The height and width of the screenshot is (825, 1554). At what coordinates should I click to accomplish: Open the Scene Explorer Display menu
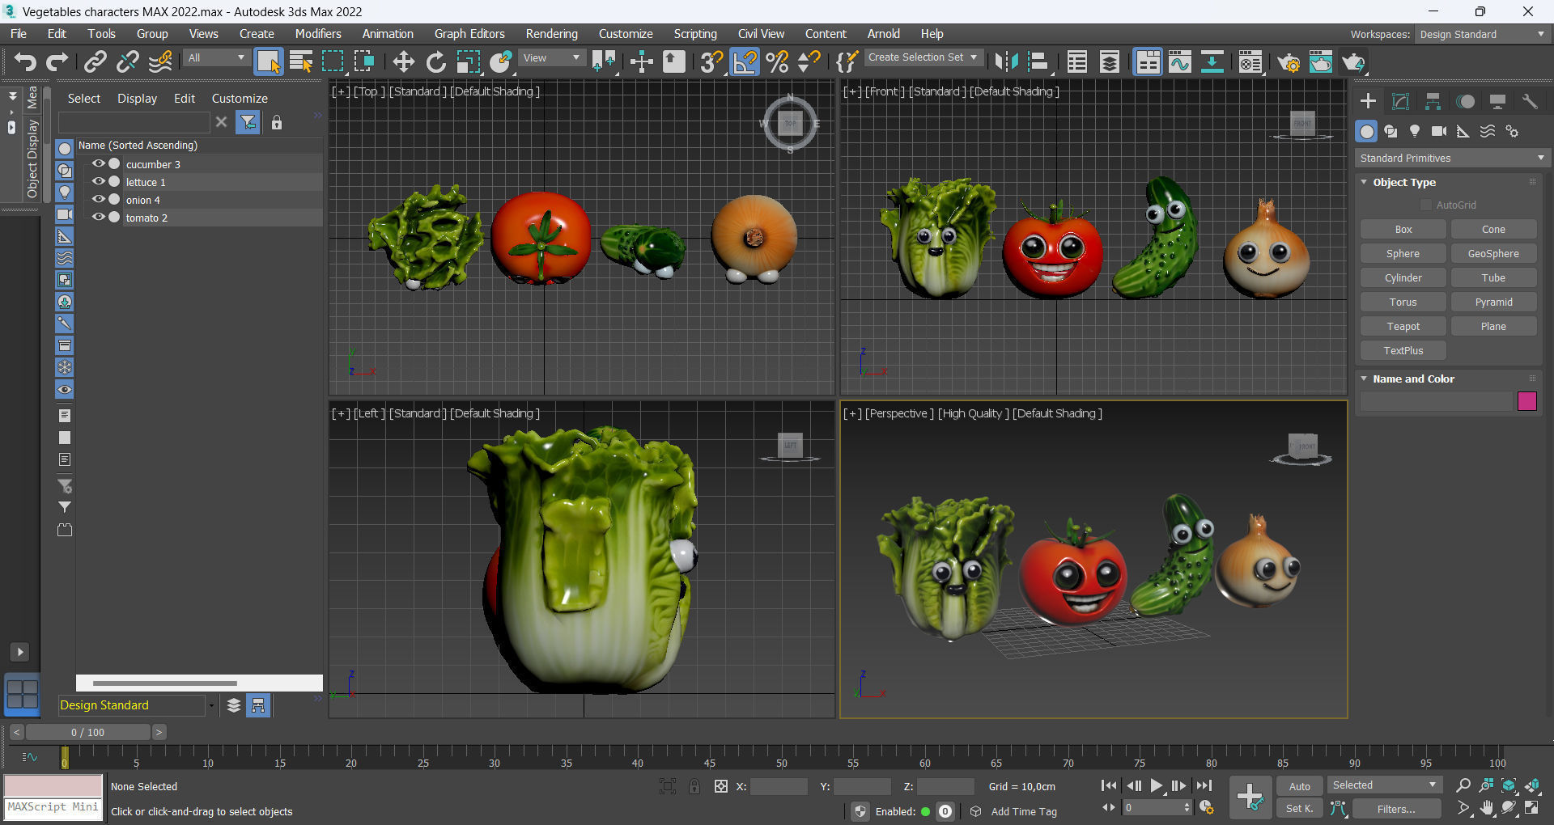(x=137, y=98)
